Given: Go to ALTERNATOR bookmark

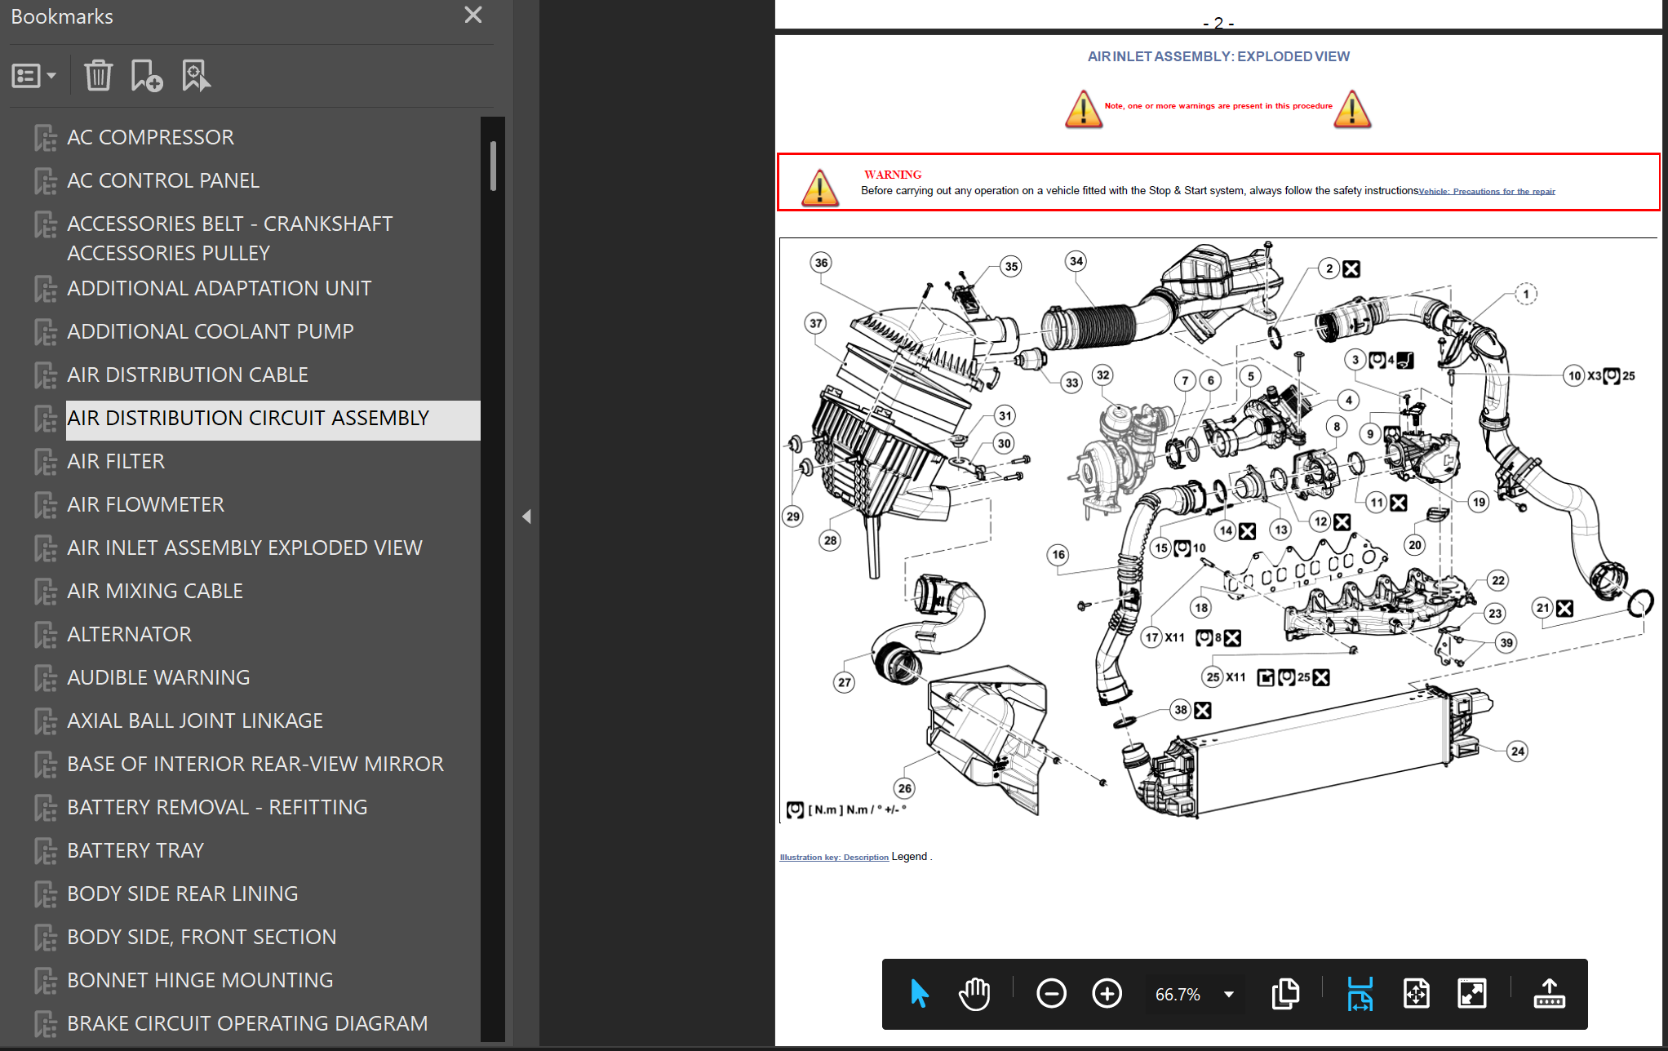Looking at the screenshot, I should coord(129,634).
